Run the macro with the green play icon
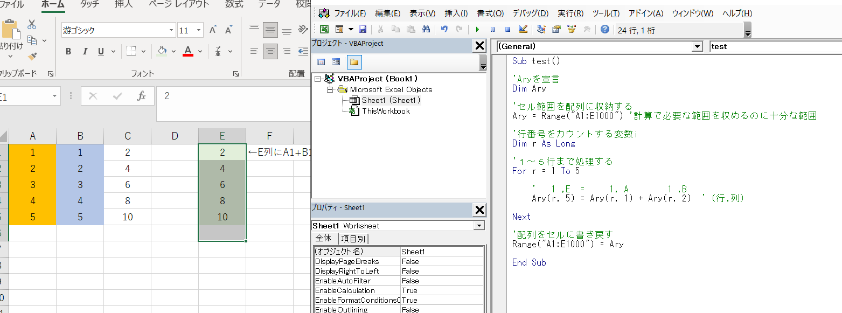The image size is (842, 313). click(x=477, y=30)
